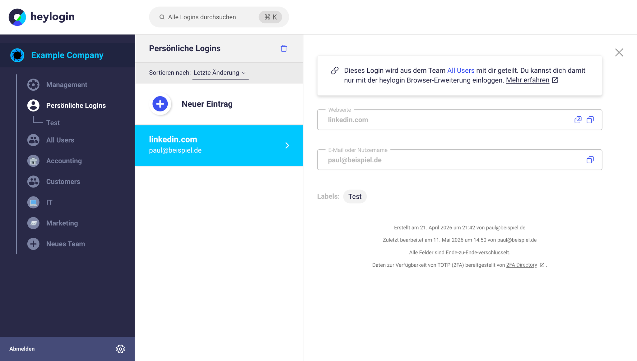Image resolution: width=637 pixels, height=361 pixels.
Task: Open the Customers team
Action: pyautogui.click(x=63, y=182)
